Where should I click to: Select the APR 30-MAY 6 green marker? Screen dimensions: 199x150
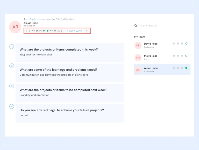[48, 31]
